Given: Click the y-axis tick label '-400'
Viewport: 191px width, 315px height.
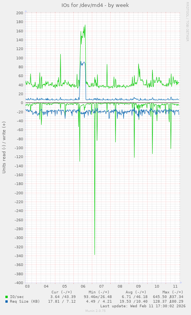Looking at the screenshot, I should (19, 283).
